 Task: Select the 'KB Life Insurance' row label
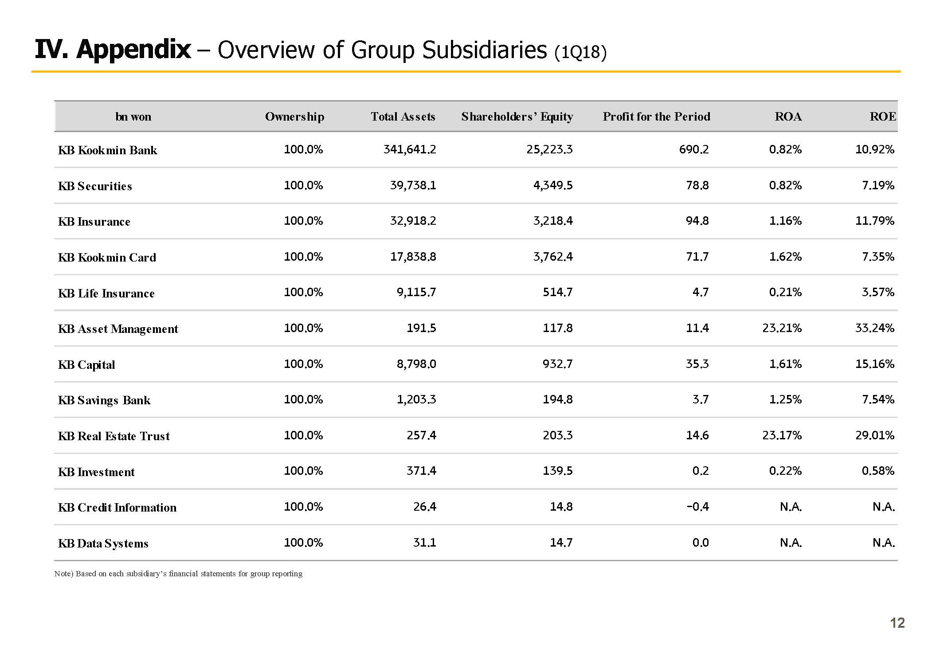tap(106, 293)
